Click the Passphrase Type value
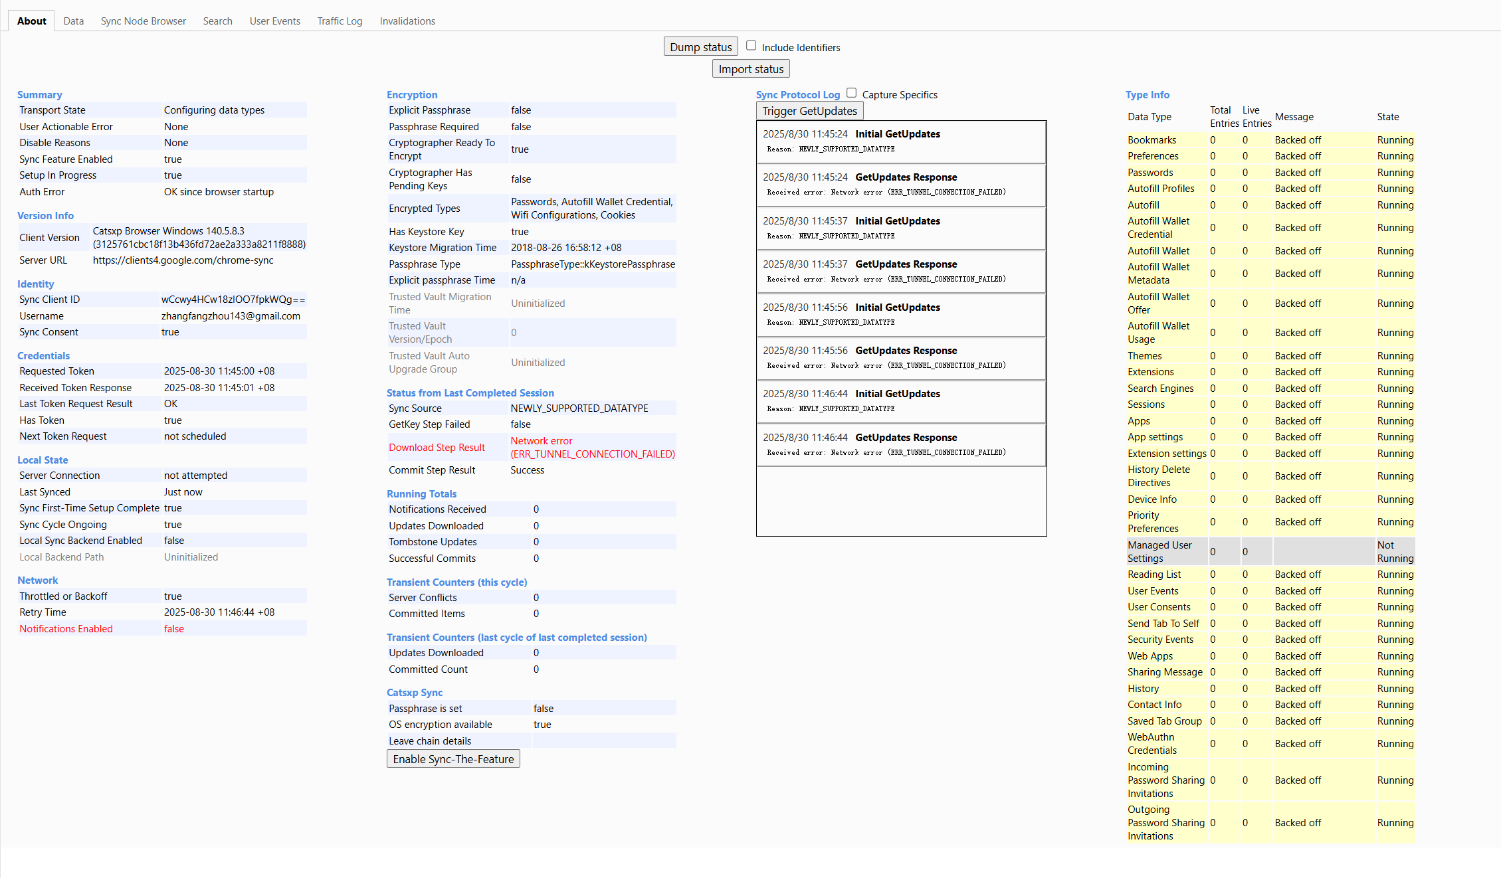Image resolution: width=1501 pixels, height=878 pixels. tap(593, 264)
